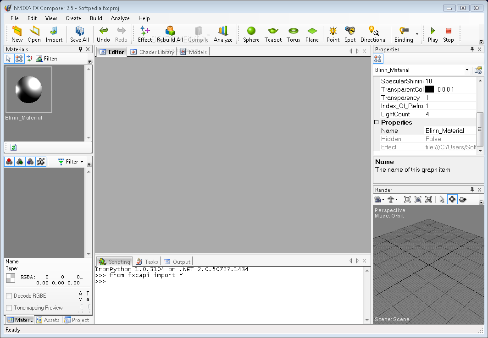Click the Compile toolbar icon

pos(198,34)
